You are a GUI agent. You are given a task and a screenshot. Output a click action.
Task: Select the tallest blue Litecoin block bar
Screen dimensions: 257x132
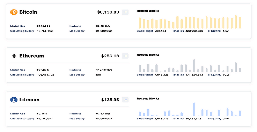pos(194,110)
